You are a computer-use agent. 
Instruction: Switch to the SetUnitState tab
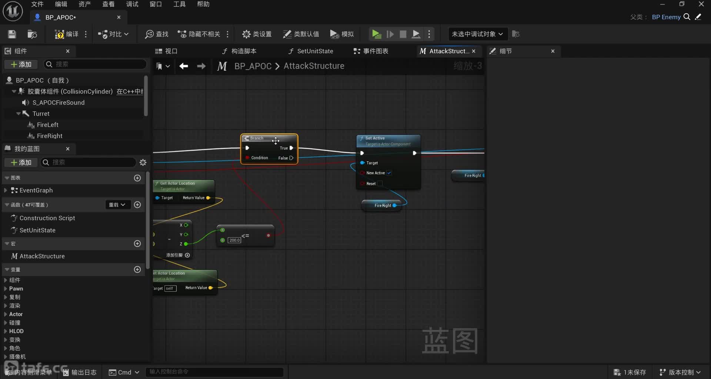coord(315,51)
